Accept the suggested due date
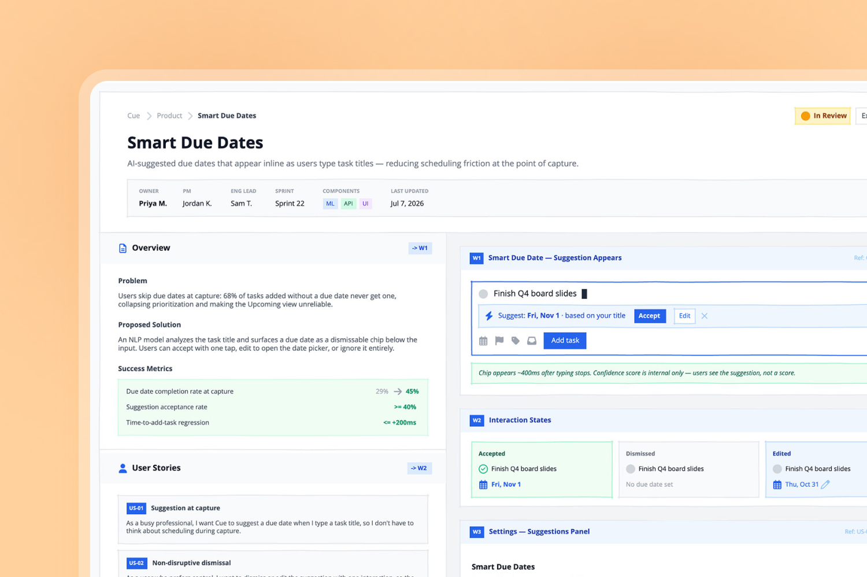 tap(650, 316)
